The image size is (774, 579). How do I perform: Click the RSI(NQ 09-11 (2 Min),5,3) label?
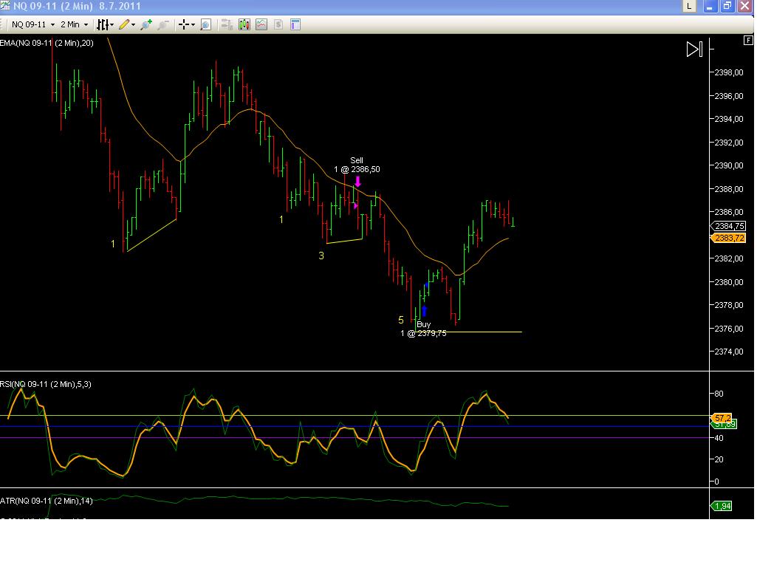point(45,384)
